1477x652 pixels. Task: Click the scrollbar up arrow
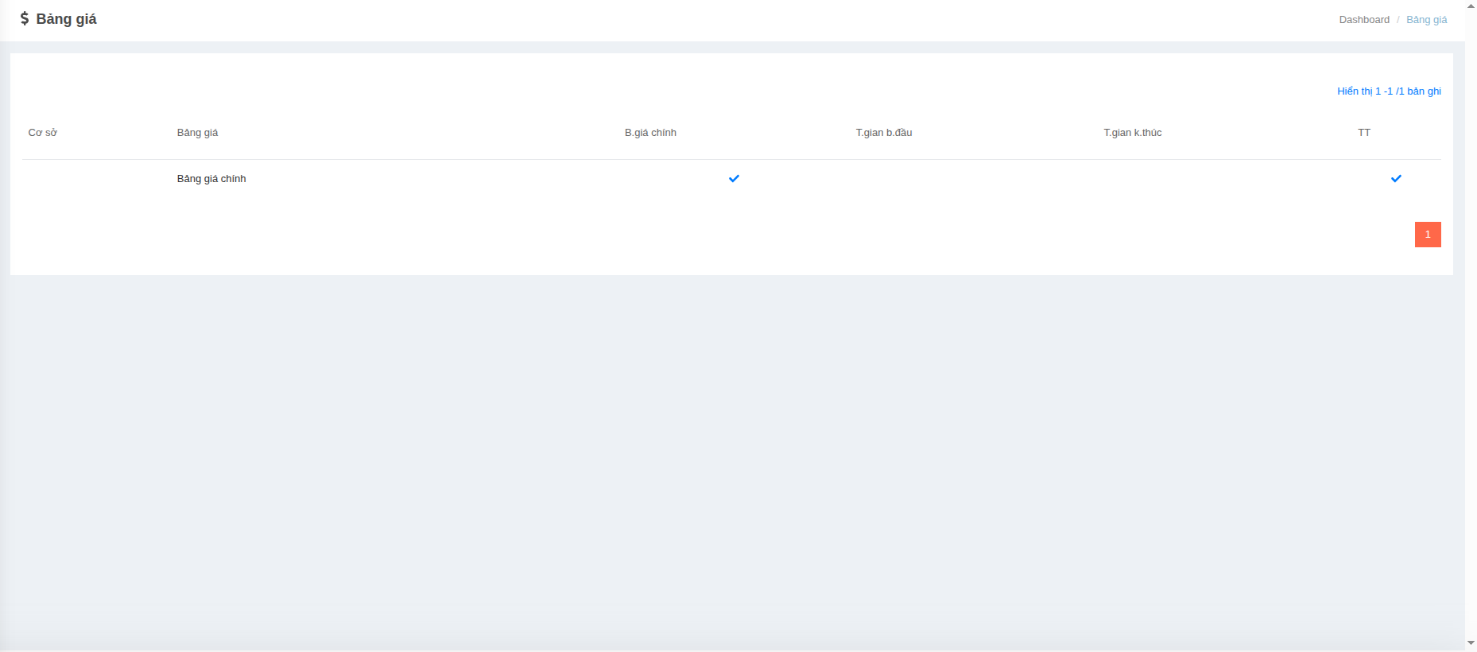coord(1471,6)
